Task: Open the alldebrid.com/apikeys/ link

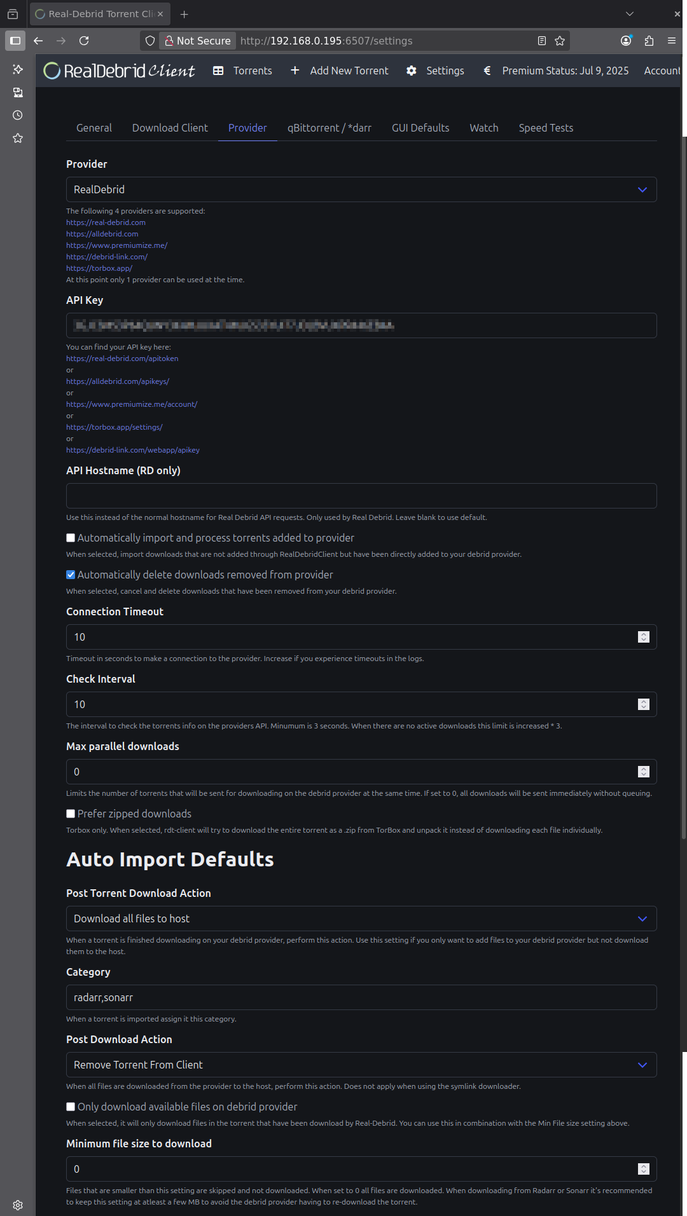Action: coord(118,381)
